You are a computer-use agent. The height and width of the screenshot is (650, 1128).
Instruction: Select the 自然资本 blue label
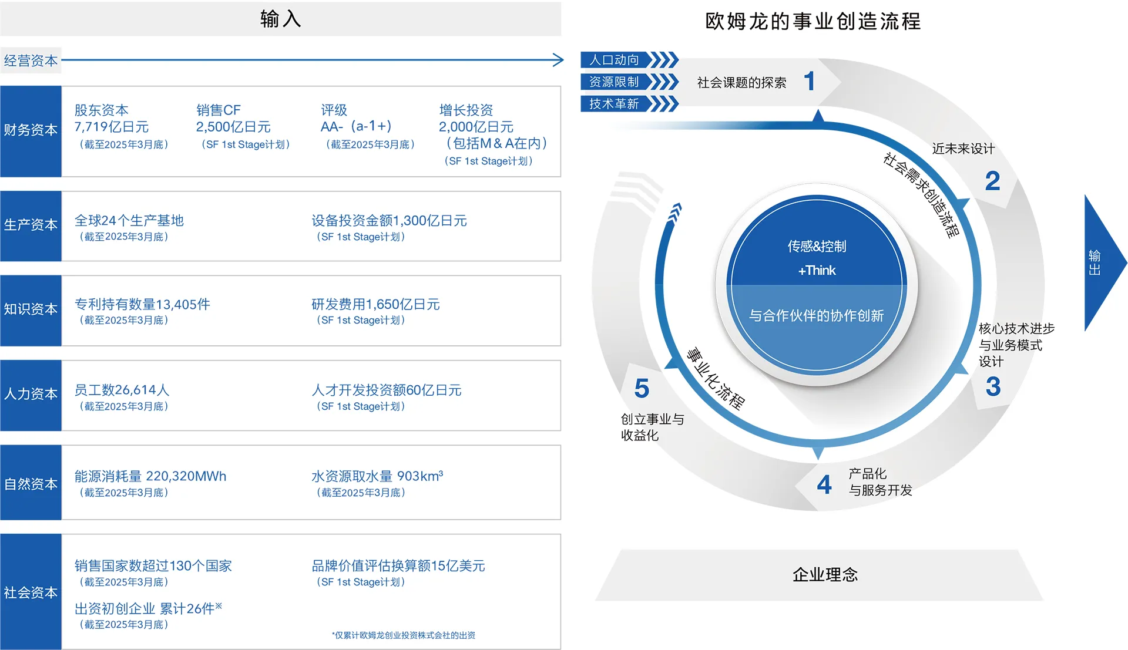[31, 483]
